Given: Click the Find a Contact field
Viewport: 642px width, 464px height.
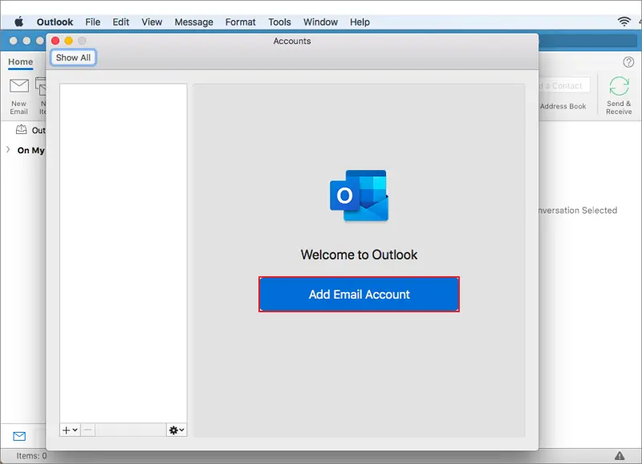Looking at the screenshot, I should (564, 86).
